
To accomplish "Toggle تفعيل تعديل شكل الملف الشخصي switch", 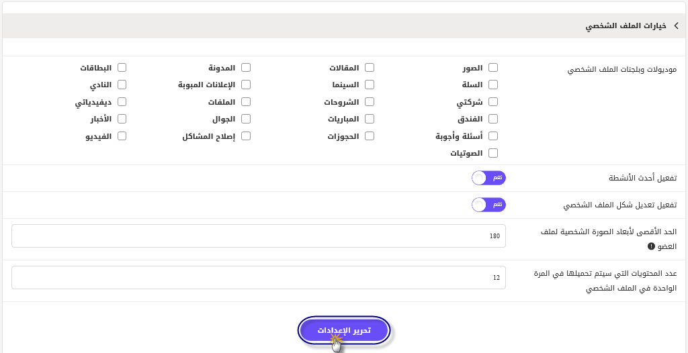I will click(489, 205).
